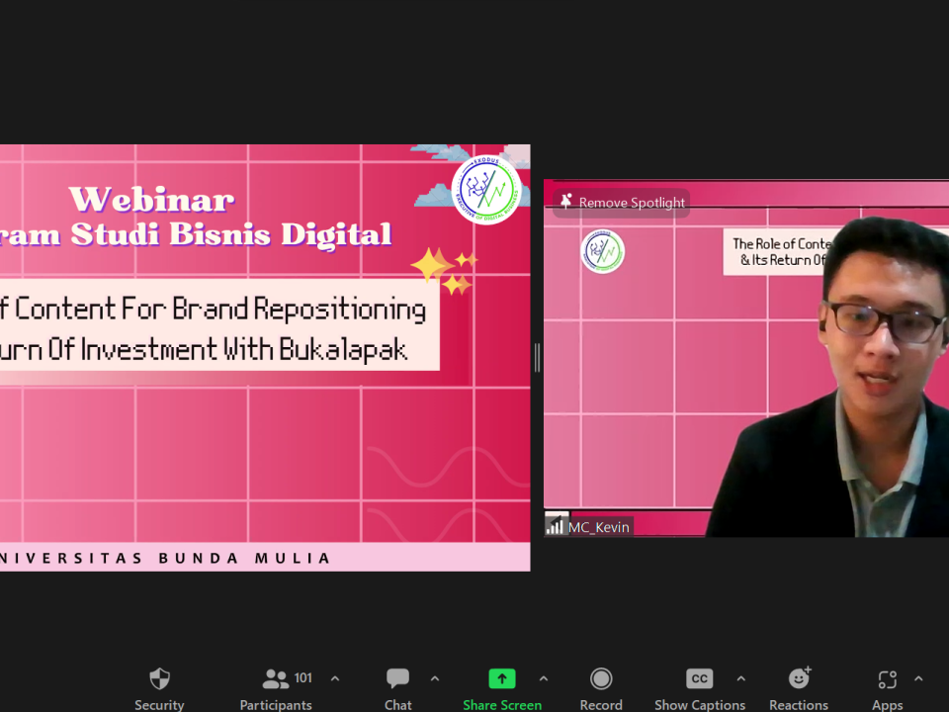
Task: Expand the chevron beside Chat
Action: pyautogui.click(x=435, y=678)
